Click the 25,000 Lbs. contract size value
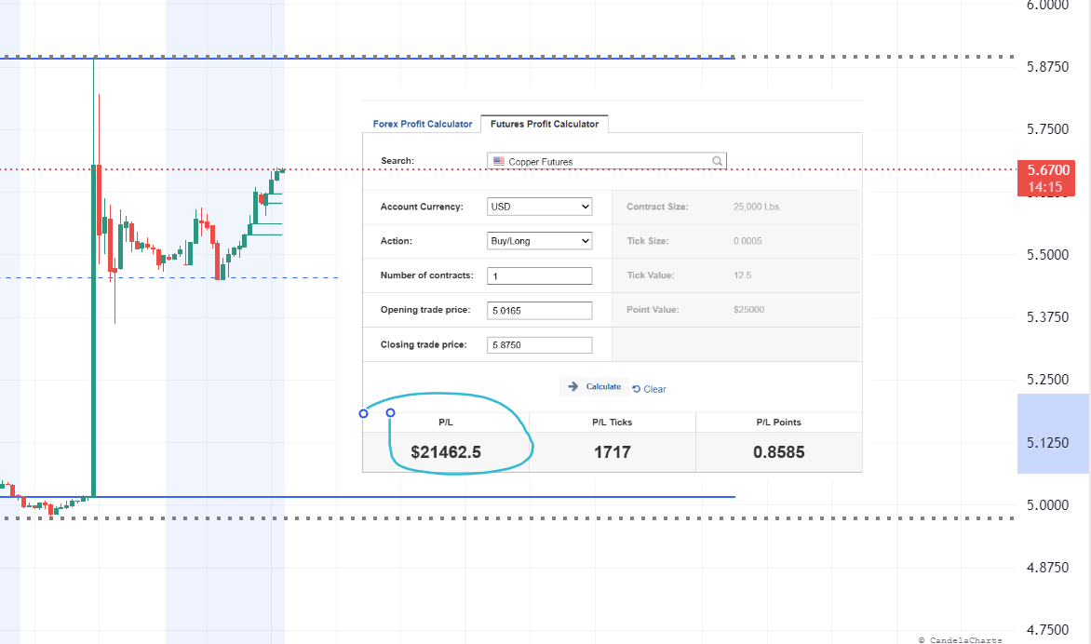 click(757, 207)
